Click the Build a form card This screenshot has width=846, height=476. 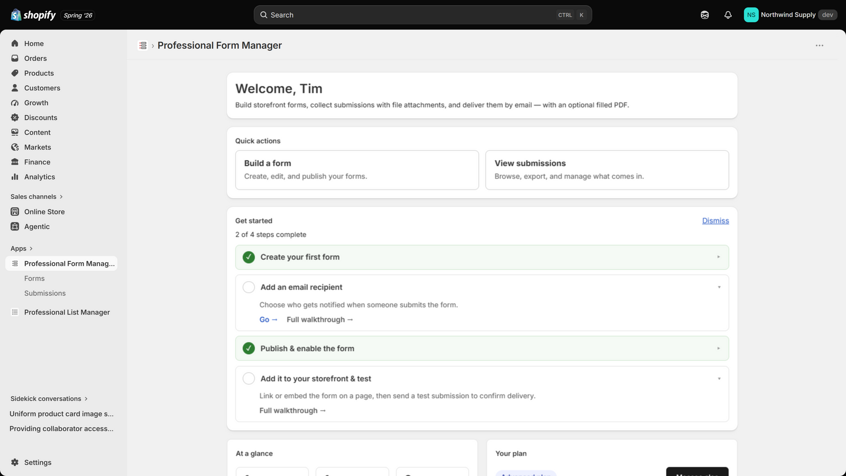357,170
